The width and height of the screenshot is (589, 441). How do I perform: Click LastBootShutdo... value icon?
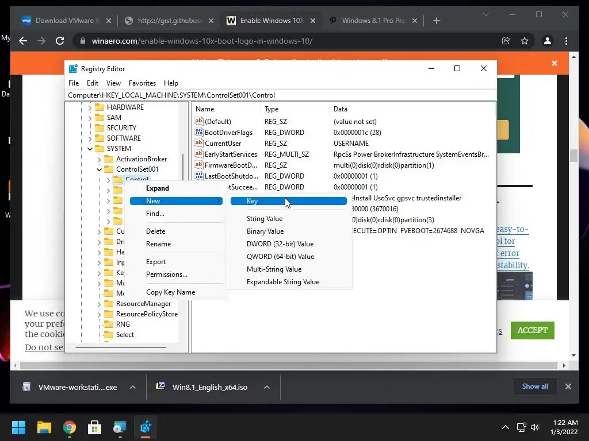coord(198,176)
